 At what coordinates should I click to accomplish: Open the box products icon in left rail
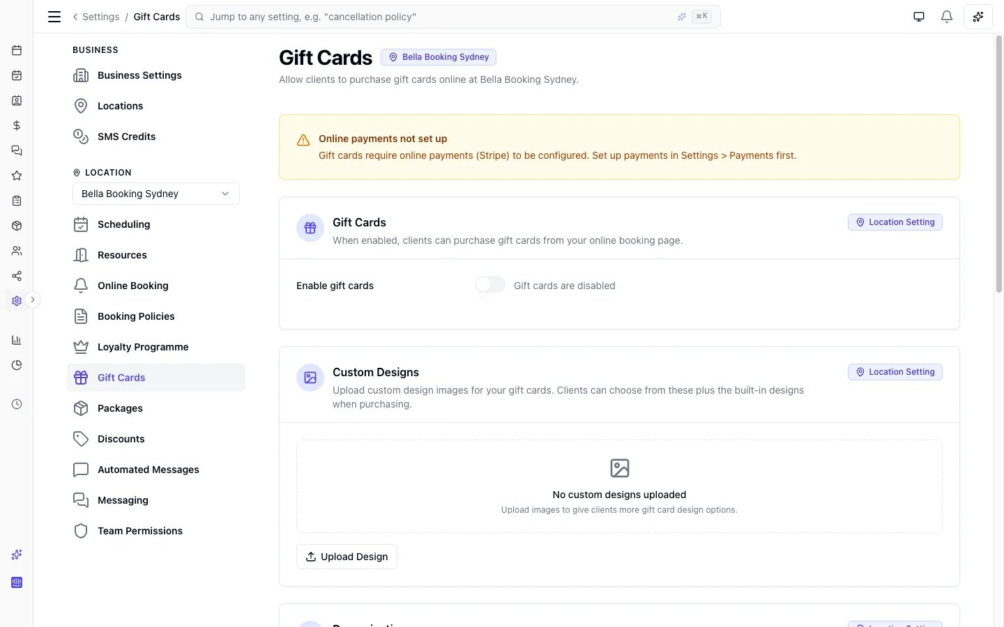(17, 226)
